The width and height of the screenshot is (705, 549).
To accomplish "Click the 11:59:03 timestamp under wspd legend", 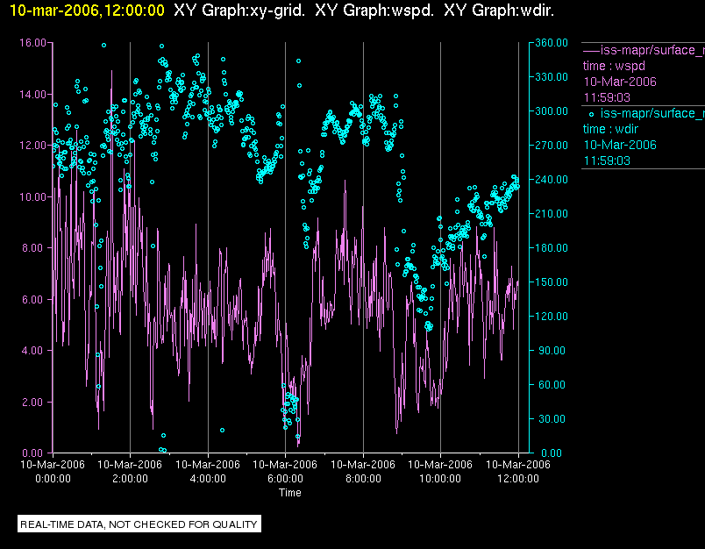I will pos(607,97).
